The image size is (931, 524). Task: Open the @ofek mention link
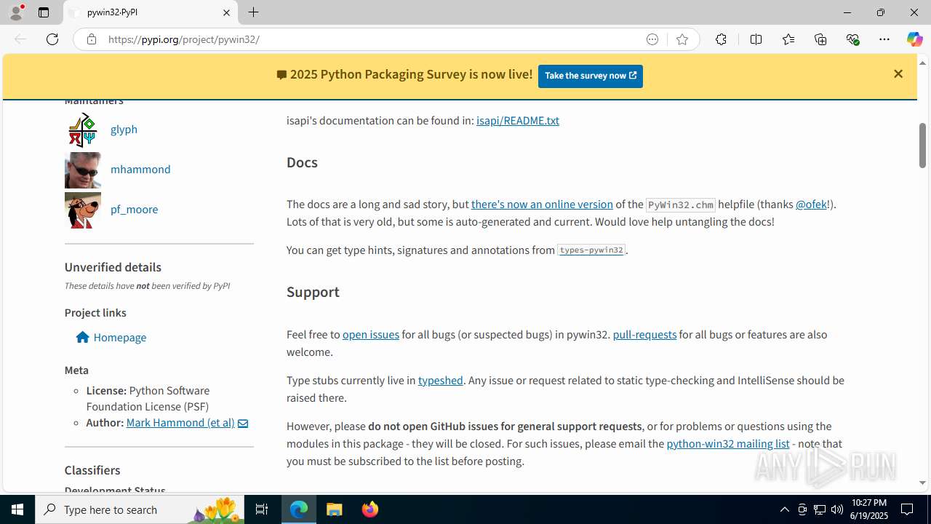click(x=811, y=205)
